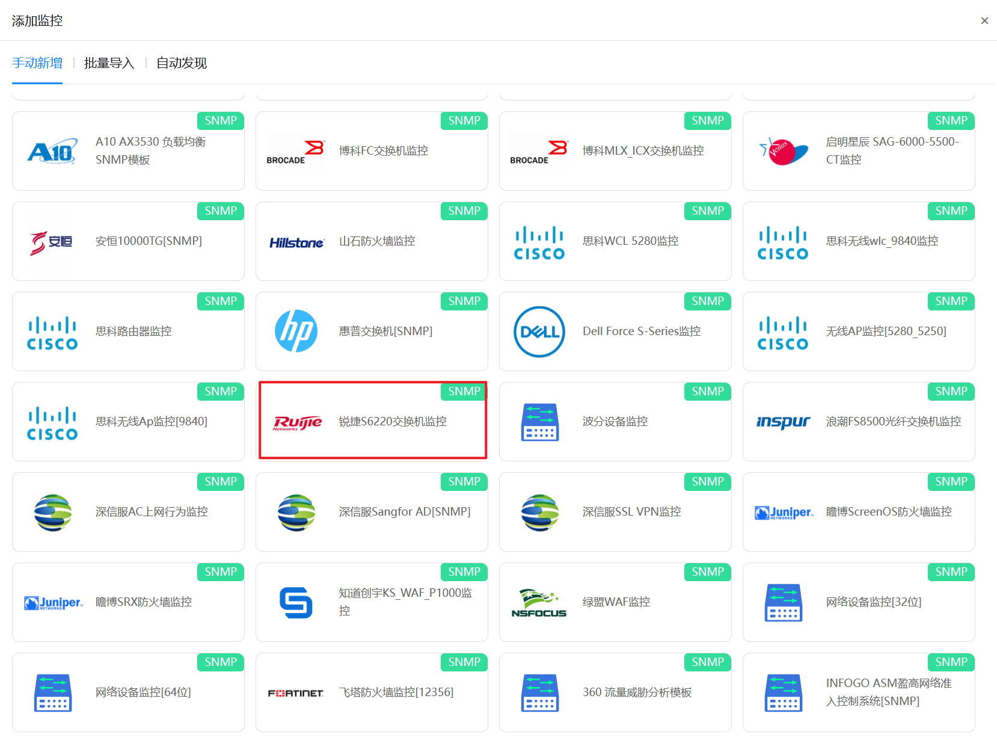This screenshot has width=997, height=743.
Task: Click the NSFOCUS logo icon
Action: point(539,603)
